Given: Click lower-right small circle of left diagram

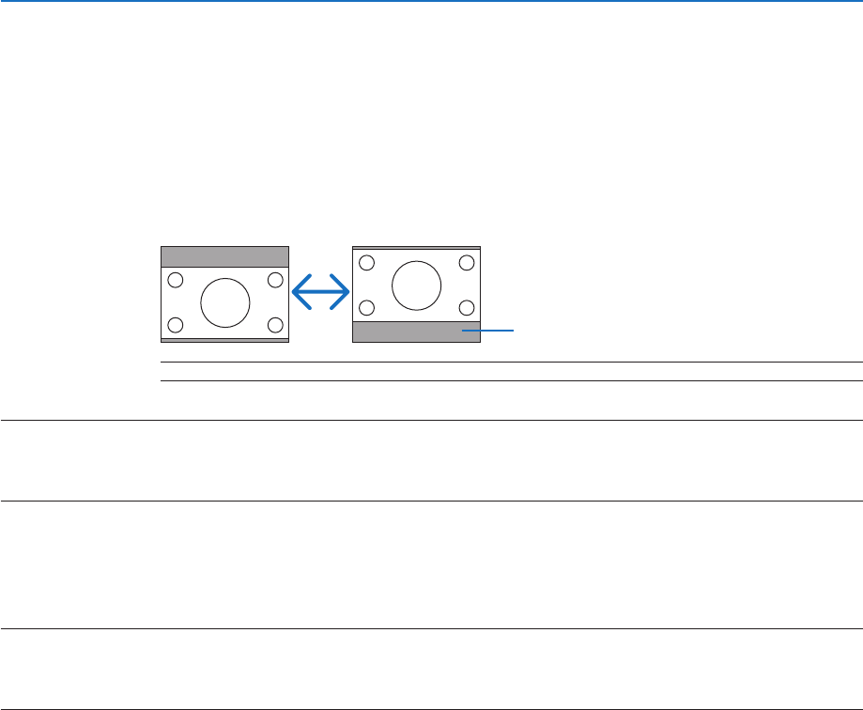Looking at the screenshot, I should 275,325.
